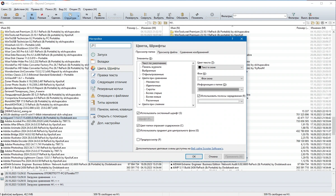Open Резервные копии settings category
The height and width of the screenshot is (196, 336).
coord(110,89)
